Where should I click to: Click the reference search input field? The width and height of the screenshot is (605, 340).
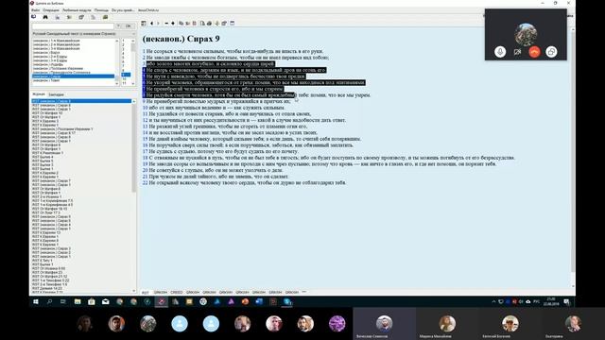tap(73, 25)
